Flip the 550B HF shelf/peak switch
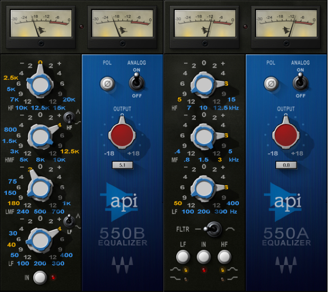The height and width of the screenshot is (292, 328). [69, 118]
